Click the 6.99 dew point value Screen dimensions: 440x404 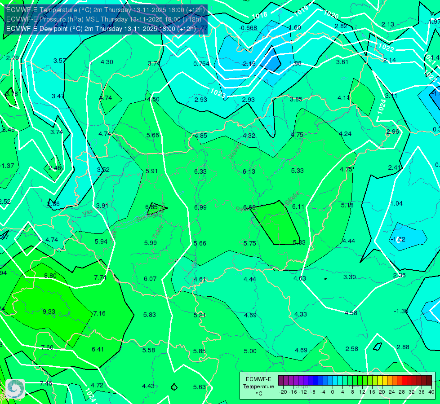[x=200, y=207]
